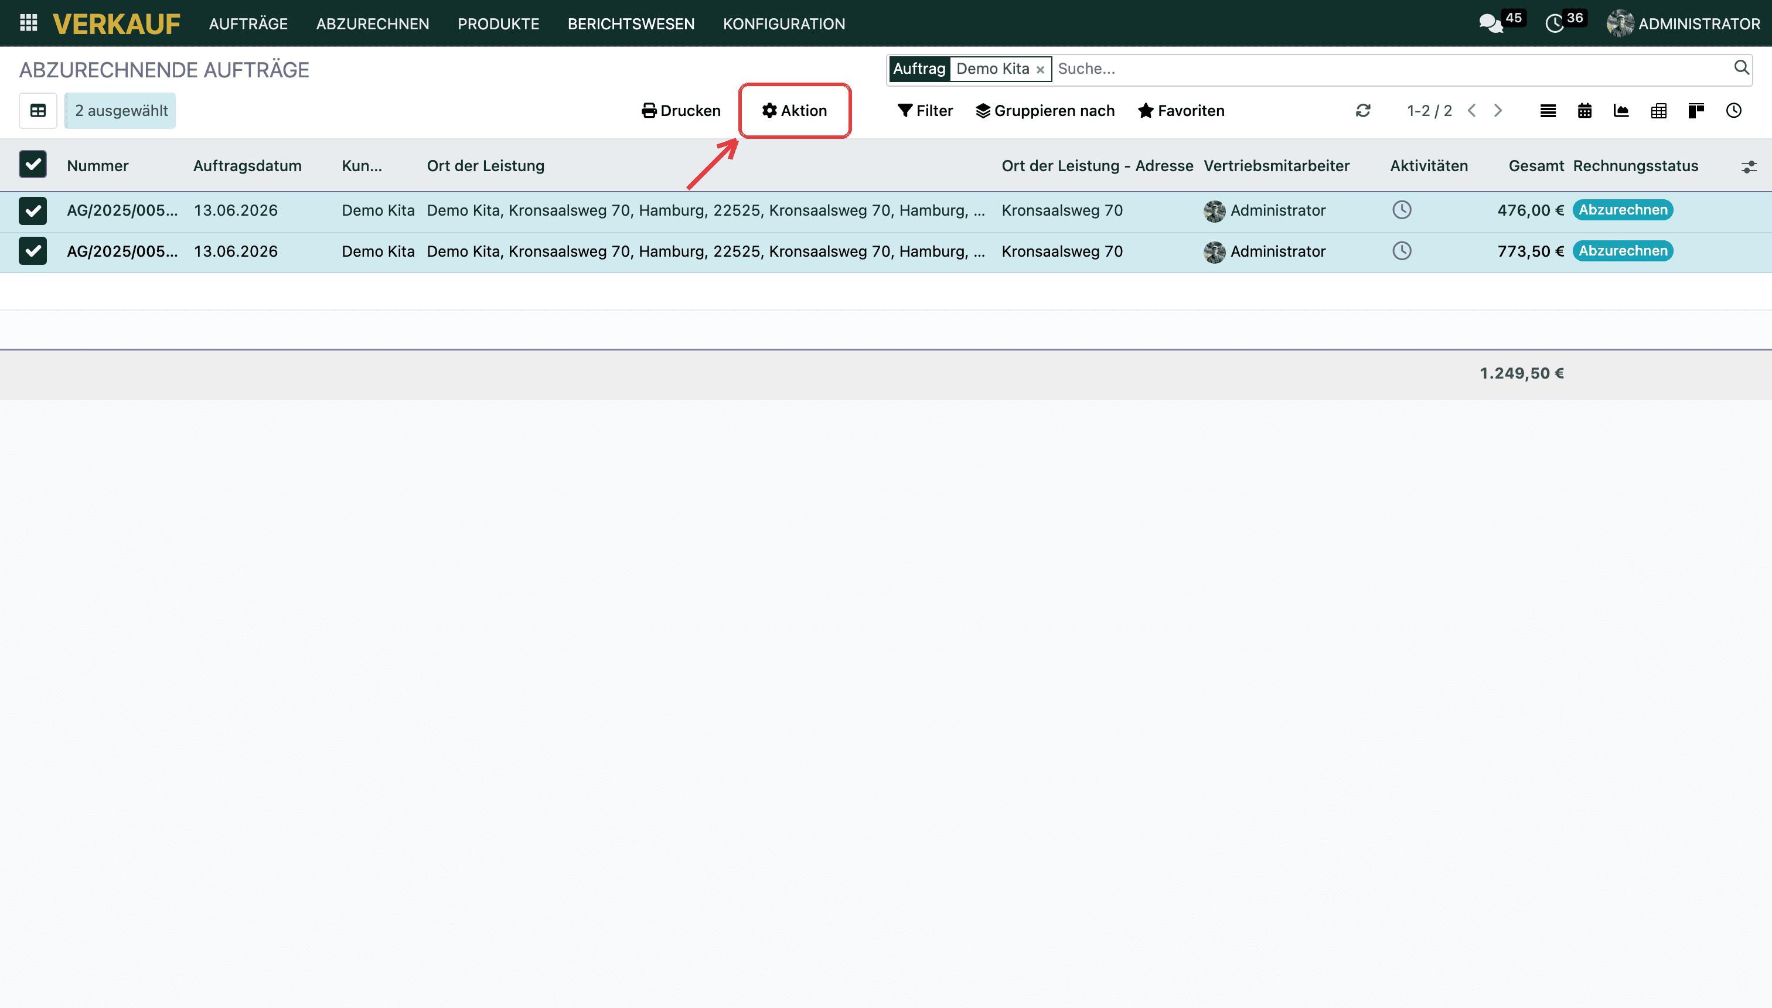This screenshot has height=1008, width=1772.
Task: Remove the Demo Kita search filter
Action: (1040, 69)
